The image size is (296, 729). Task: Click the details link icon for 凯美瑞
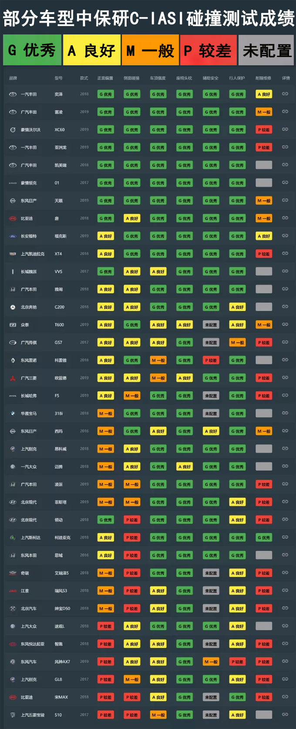(x=285, y=165)
